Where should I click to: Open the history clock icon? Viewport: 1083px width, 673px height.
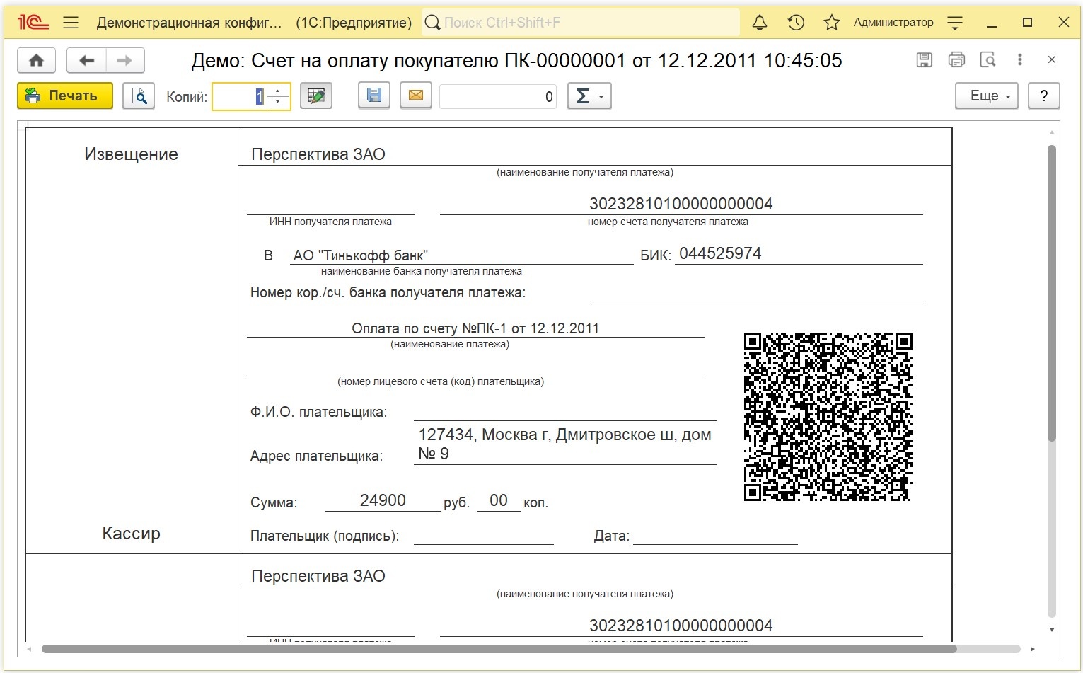tap(796, 23)
